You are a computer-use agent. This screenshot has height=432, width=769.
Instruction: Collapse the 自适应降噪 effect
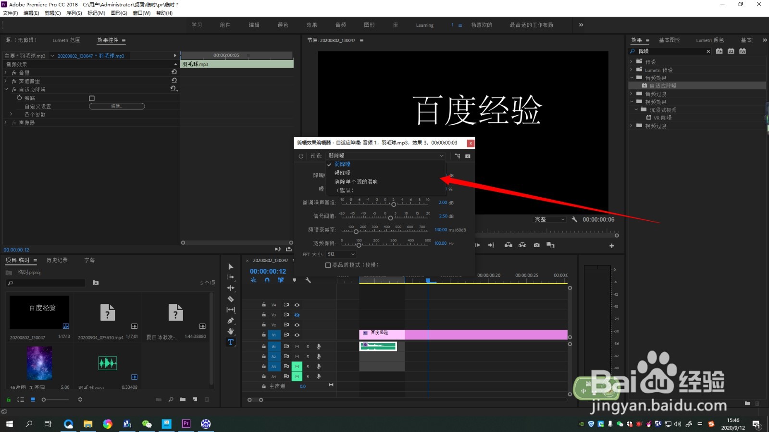click(x=6, y=89)
